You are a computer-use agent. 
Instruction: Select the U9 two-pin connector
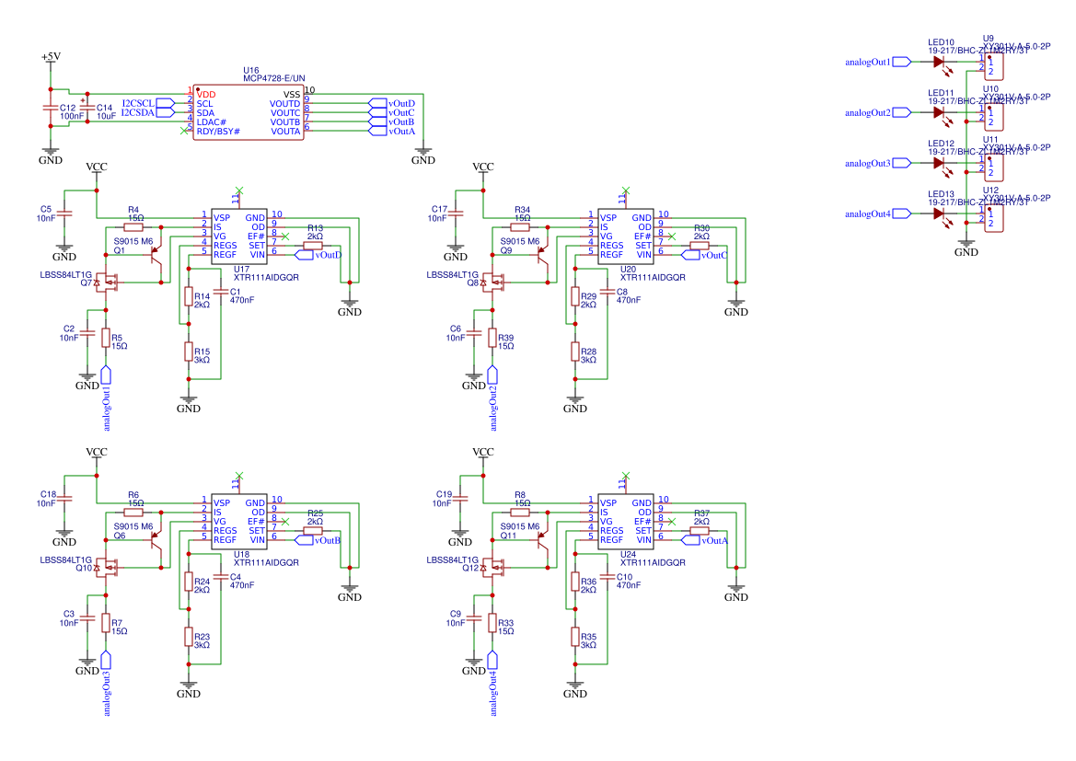click(994, 66)
